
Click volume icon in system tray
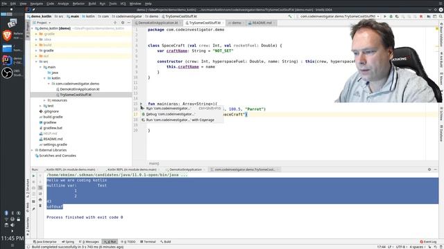tap(12, 225)
